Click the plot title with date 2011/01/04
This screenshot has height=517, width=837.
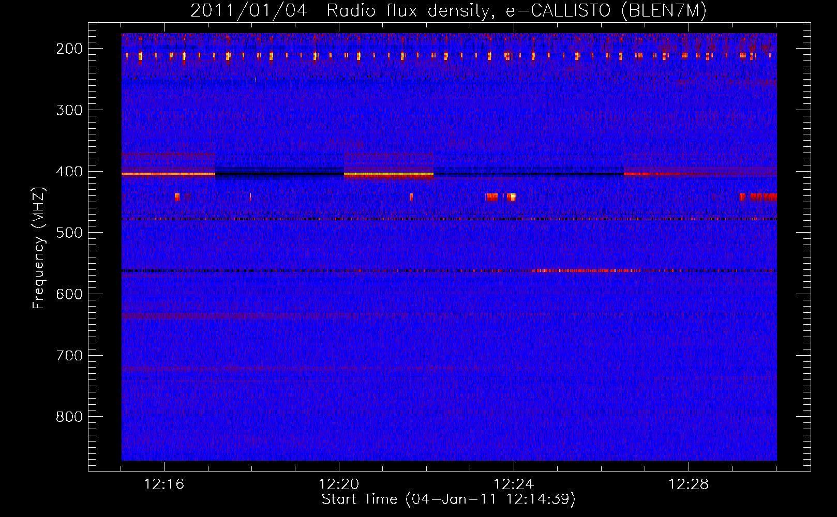coord(448,10)
